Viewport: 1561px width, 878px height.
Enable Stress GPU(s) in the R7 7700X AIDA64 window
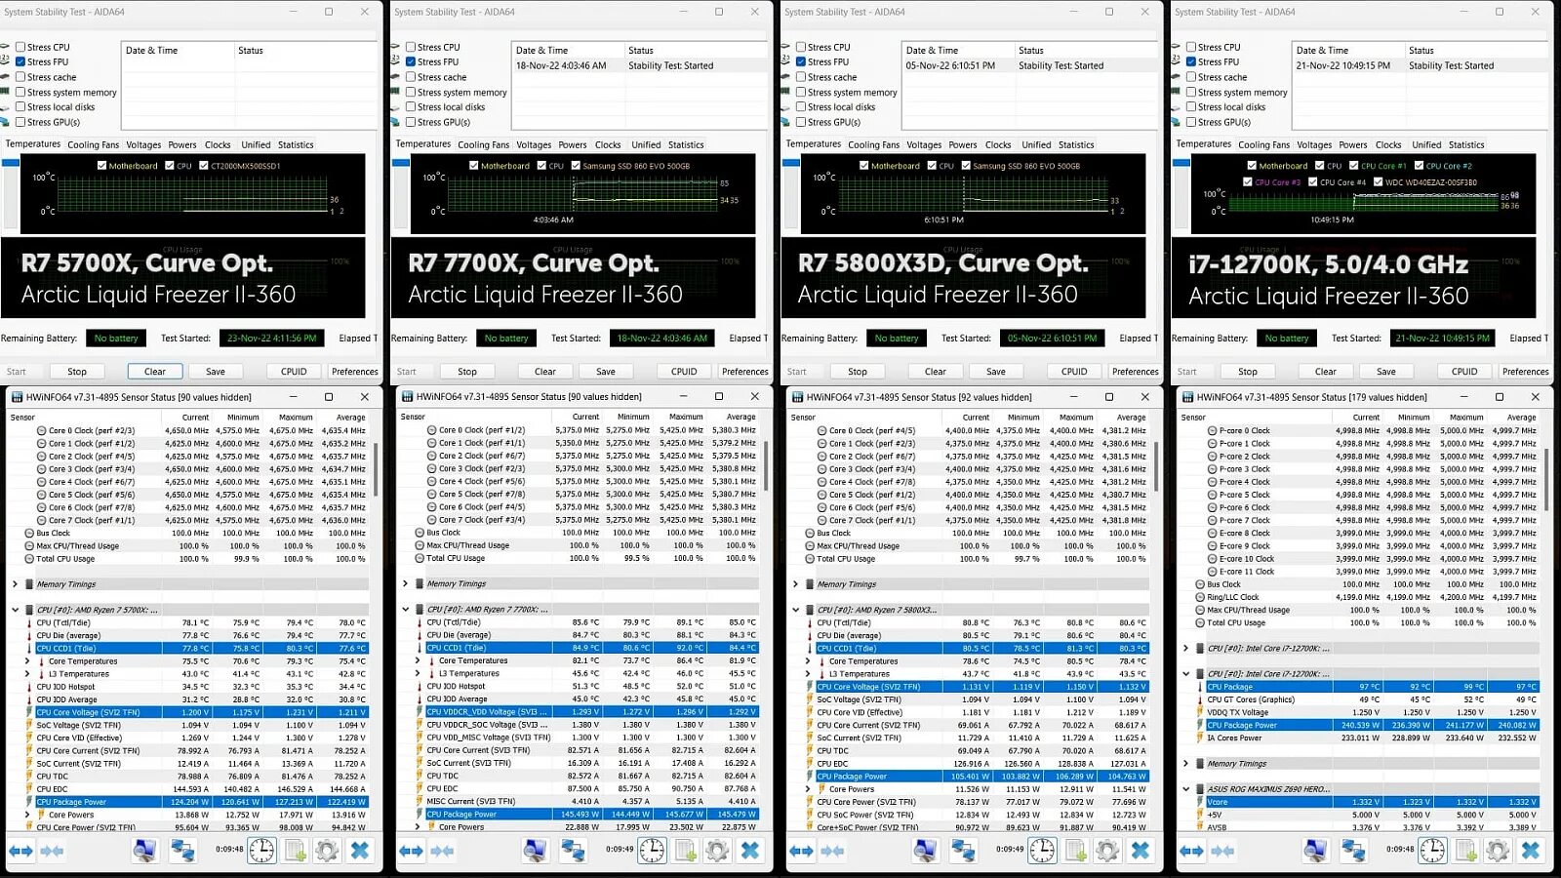pos(410,122)
